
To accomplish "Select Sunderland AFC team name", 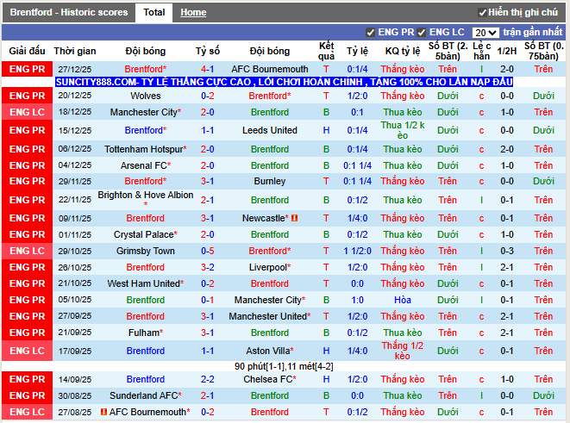I will pos(146,395).
